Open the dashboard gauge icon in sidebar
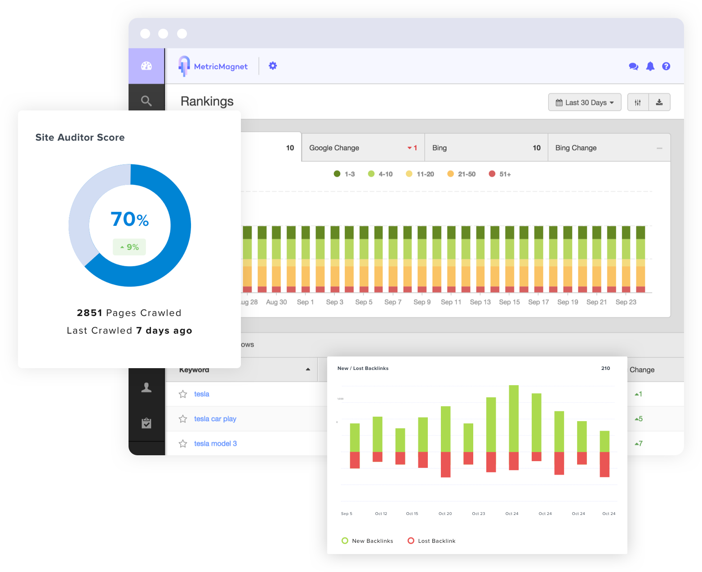Viewport: 702px width, 572px height. 147,66
